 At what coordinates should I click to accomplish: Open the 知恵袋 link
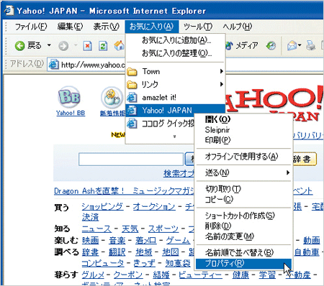coord(178,263)
